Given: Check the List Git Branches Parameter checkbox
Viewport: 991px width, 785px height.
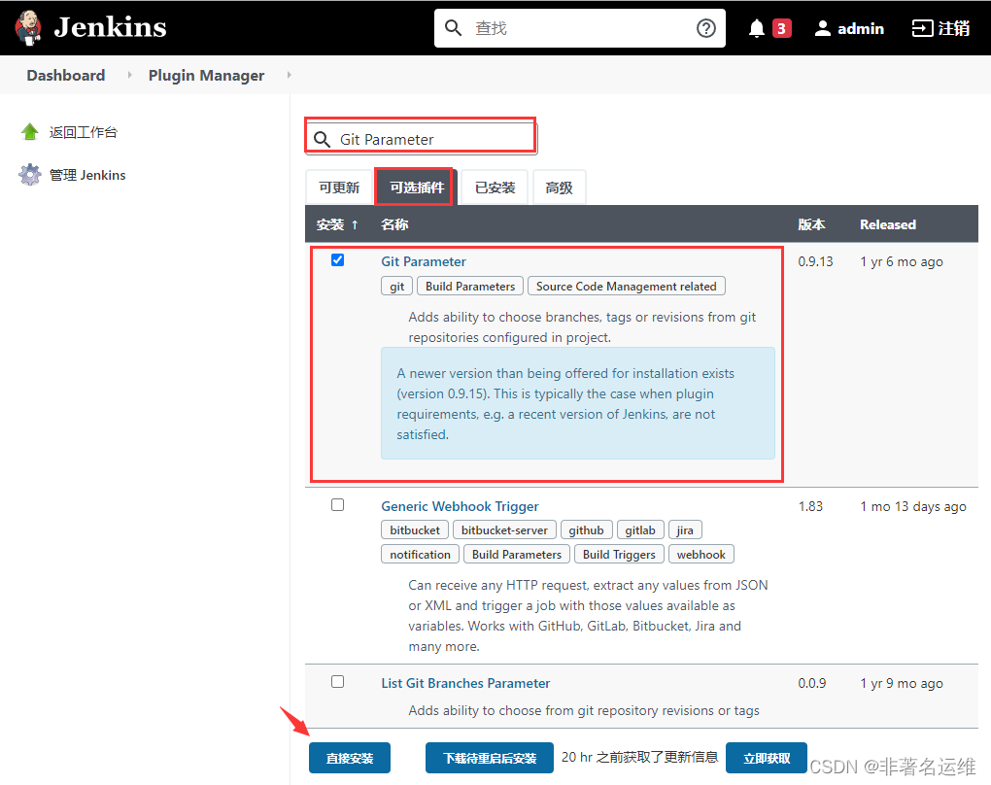Looking at the screenshot, I should click(x=337, y=681).
